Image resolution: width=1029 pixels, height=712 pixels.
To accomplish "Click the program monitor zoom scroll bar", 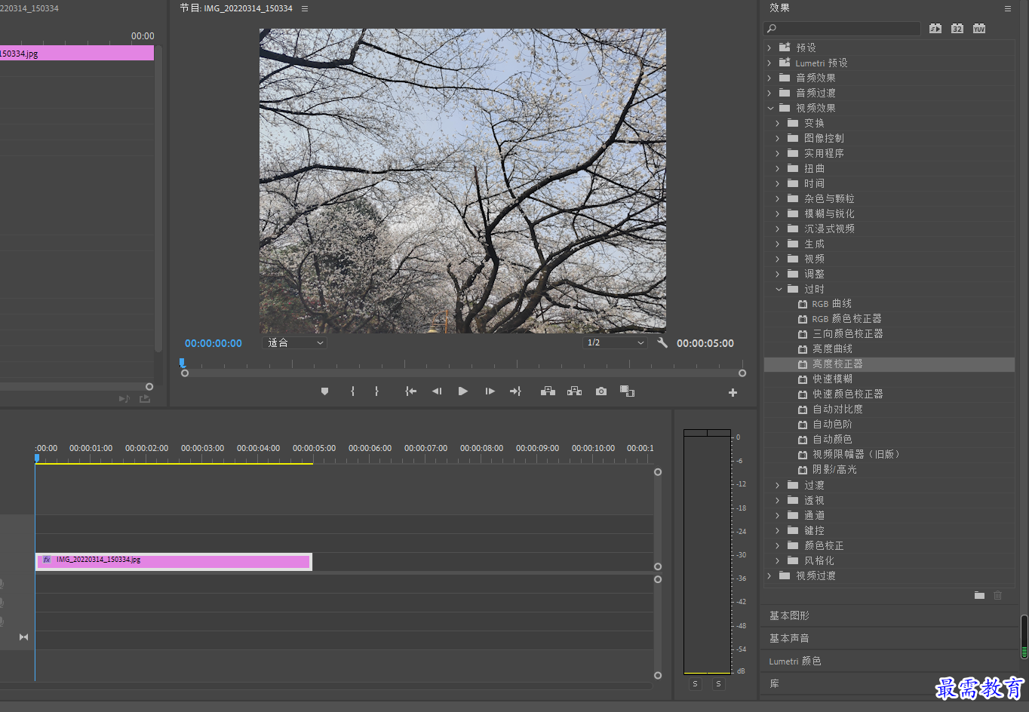I will [463, 373].
